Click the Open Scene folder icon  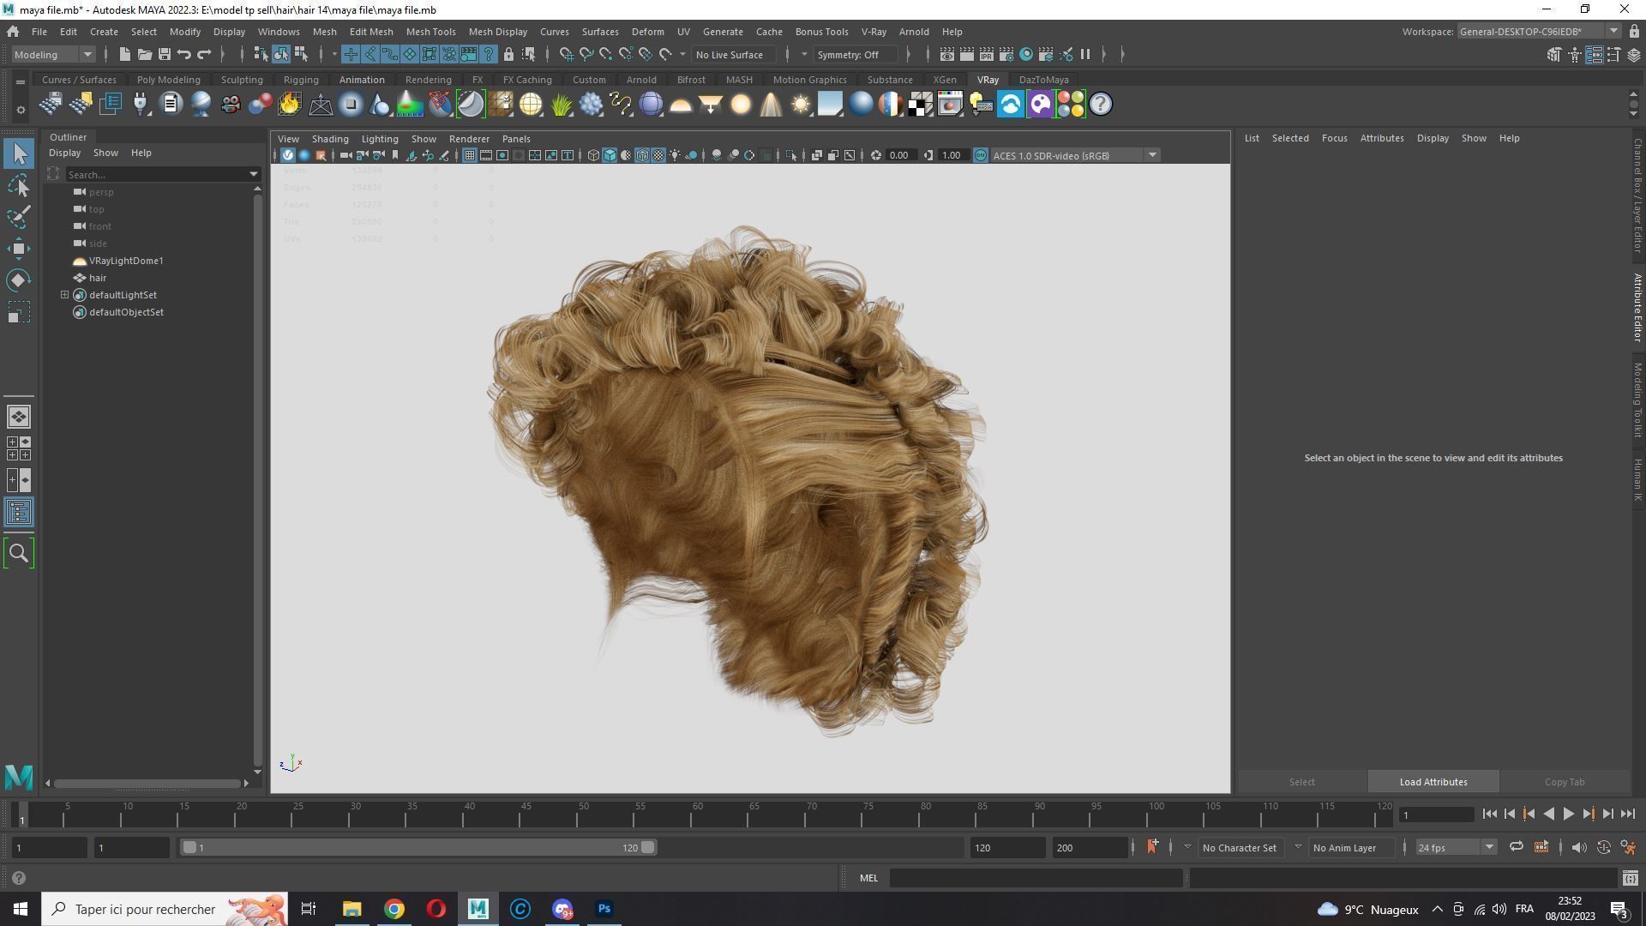coord(145,54)
